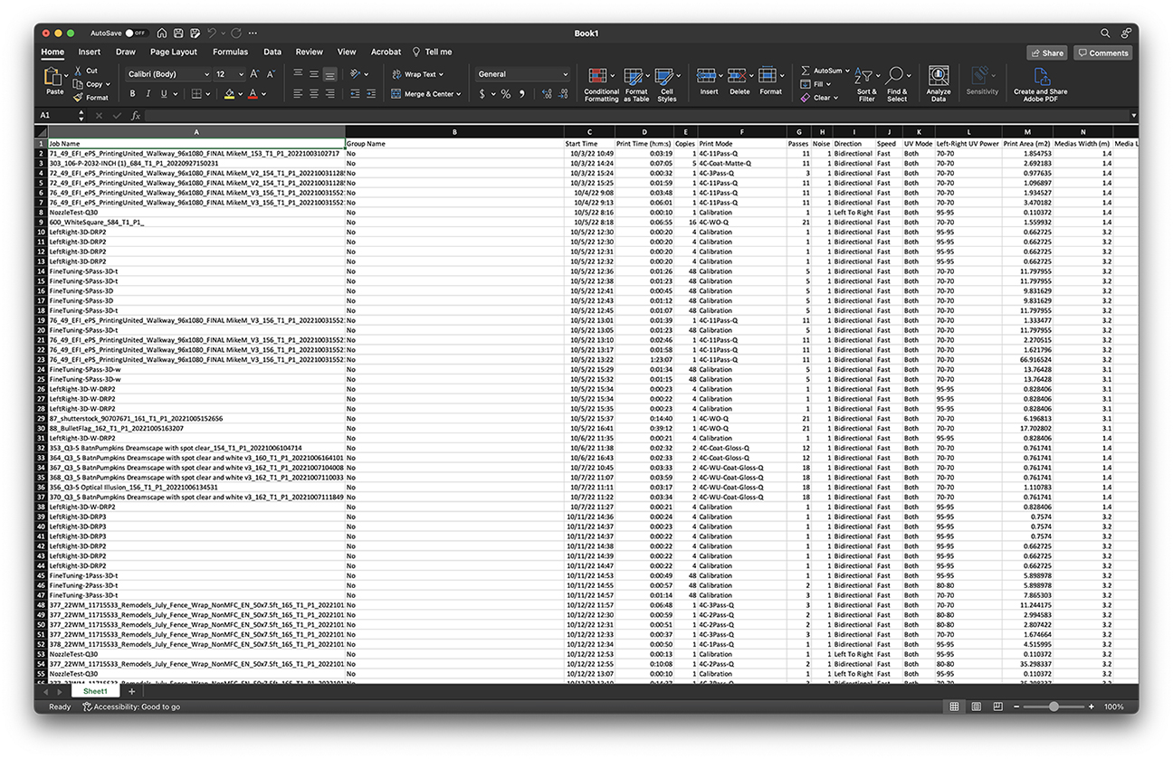Click the Share button
This screenshot has width=1173, height=759.
[1047, 53]
